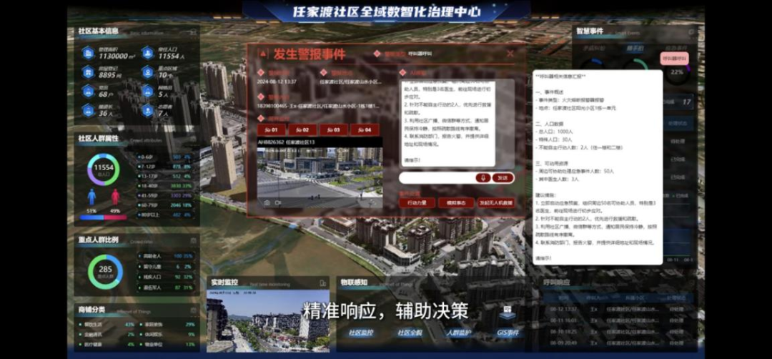Select camera 03 feed tab
Screen dimensions: 772x359
[x=335, y=129]
